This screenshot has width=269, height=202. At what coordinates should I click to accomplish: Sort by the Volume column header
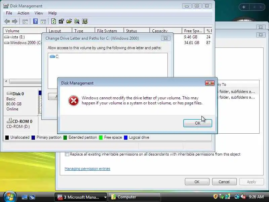click(25, 31)
